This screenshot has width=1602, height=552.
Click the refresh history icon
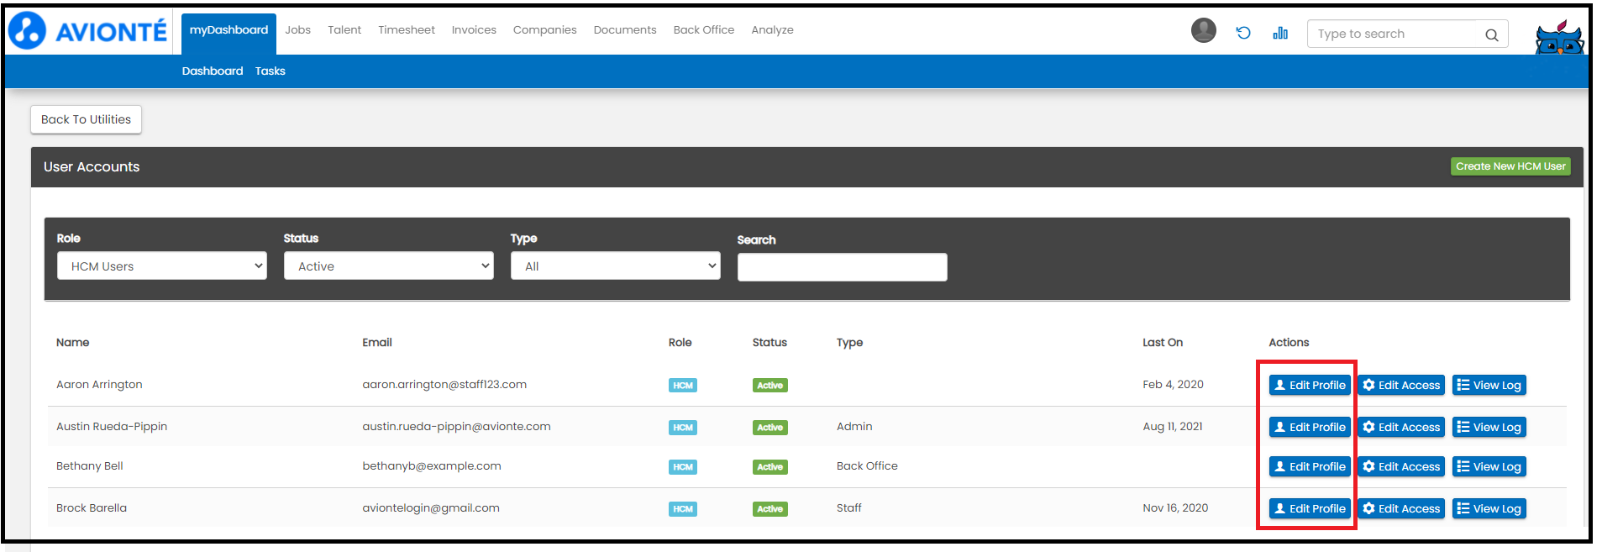pyautogui.click(x=1243, y=33)
